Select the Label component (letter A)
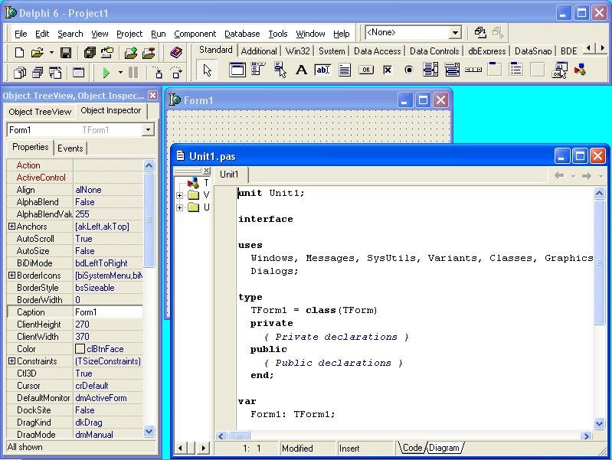The image size is (612, 460). (301, 70)
